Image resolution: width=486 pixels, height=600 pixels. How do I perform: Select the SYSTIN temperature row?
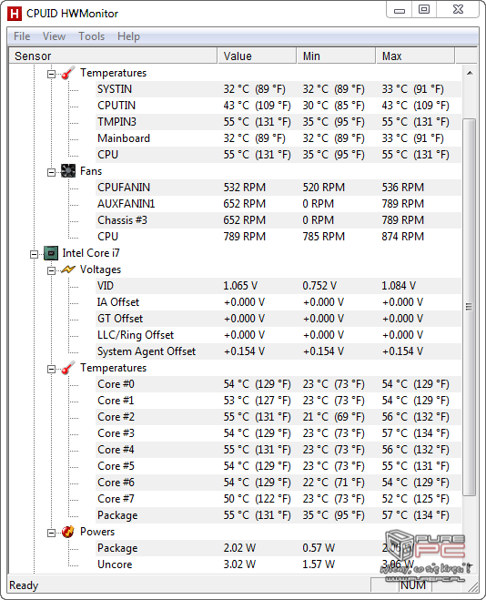[278, 89]
